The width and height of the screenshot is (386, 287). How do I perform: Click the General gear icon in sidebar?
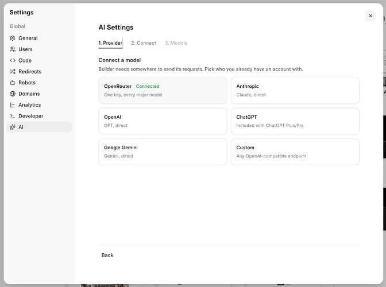(13, 38)
